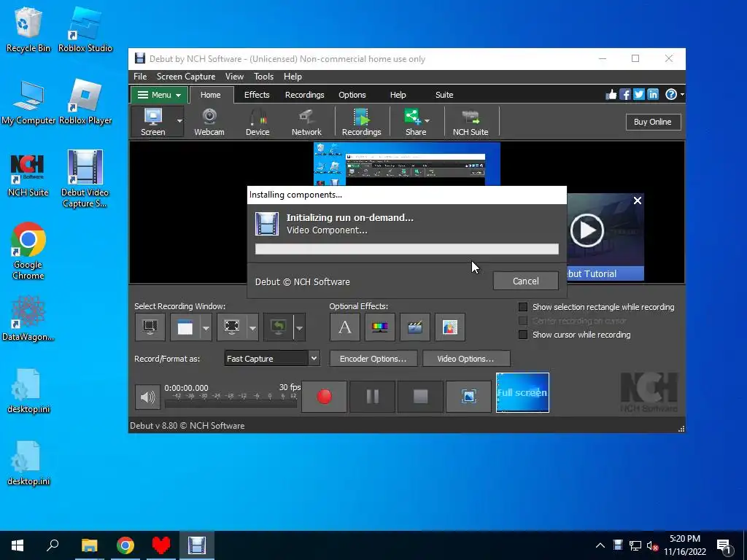The width and height of the screenshot is (747, 560).
Task: Open the Fast Capture format dropdown
Action: pyautogui.click(x=272, y=358)
